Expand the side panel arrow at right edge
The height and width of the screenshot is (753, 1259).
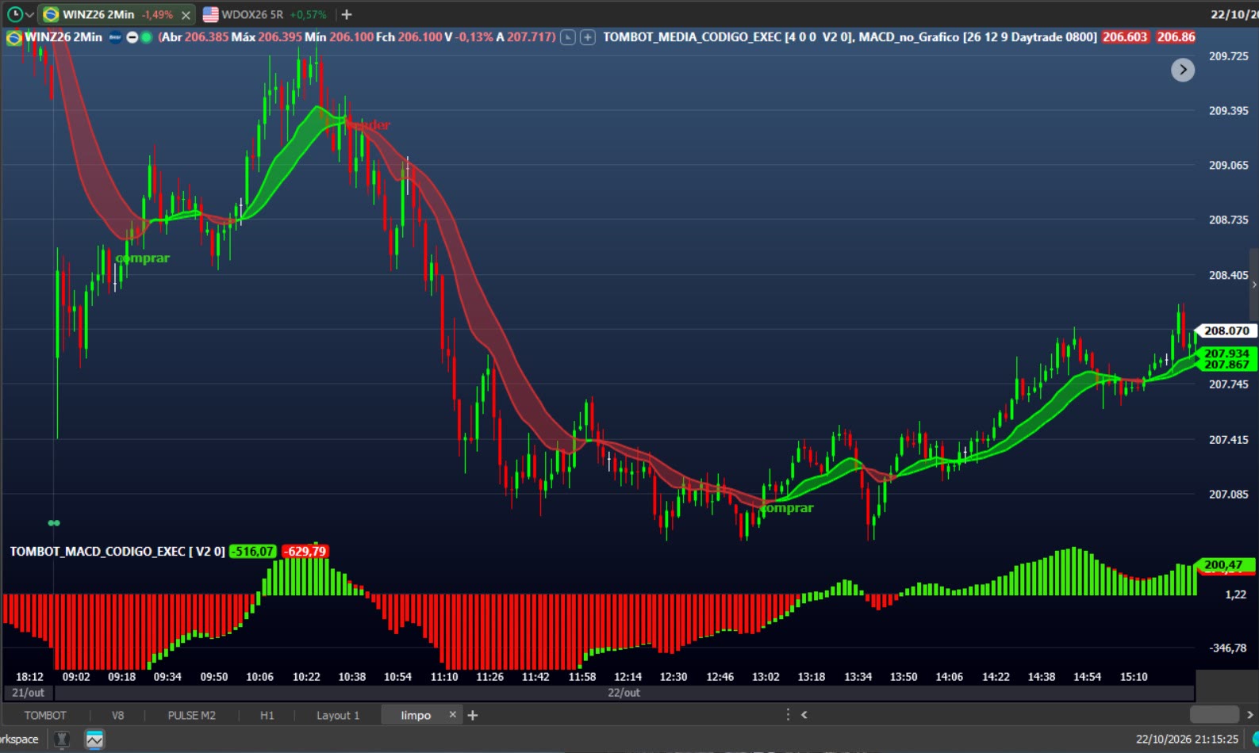pyautogui.click(x=1254, y=284)
